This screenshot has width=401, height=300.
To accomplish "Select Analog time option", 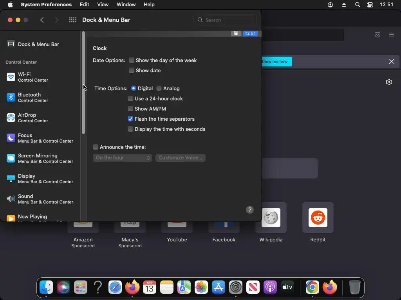I will 159,88.
